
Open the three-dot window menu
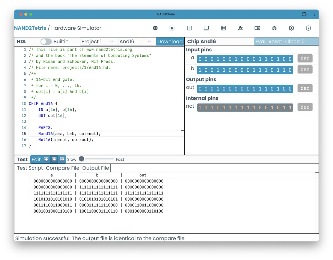[314, 14]
